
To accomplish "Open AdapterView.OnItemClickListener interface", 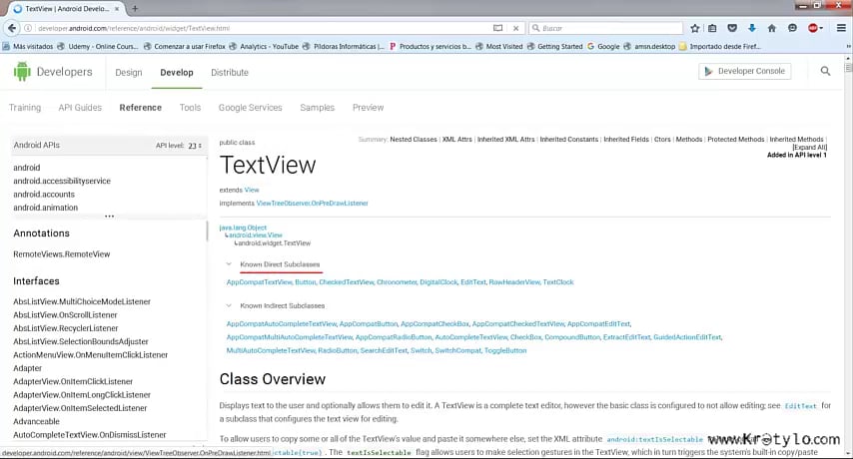I will (73, 381).
